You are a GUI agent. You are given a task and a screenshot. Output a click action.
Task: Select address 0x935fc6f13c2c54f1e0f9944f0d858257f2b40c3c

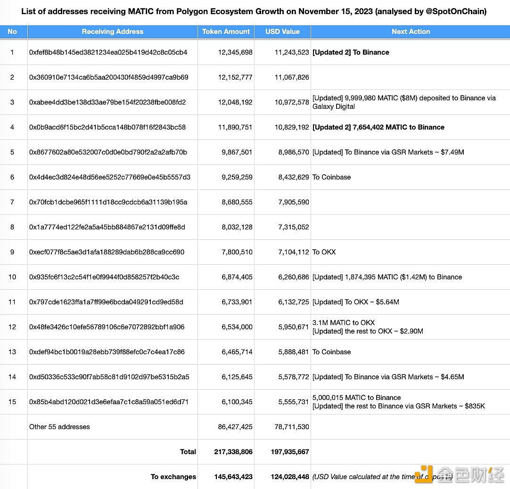pos(104,277)
